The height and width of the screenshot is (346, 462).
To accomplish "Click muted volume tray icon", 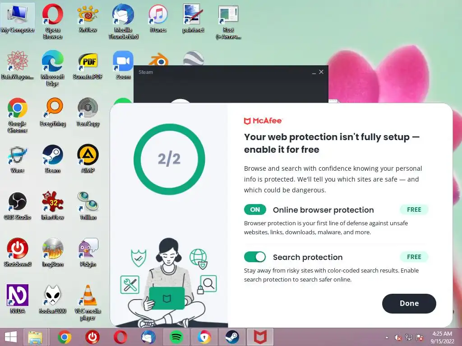I will pyautogui.click(x=398, y=337).
